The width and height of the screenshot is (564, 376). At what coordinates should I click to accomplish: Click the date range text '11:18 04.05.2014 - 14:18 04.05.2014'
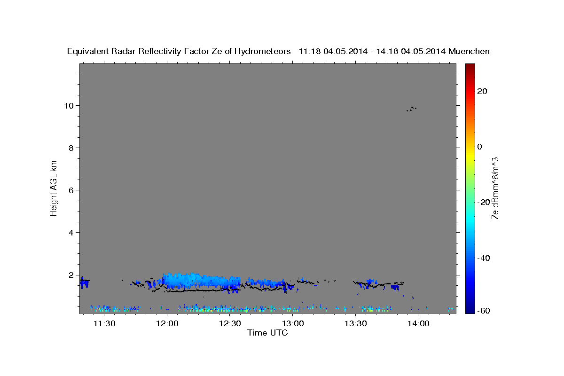click(x=372, y=52)
